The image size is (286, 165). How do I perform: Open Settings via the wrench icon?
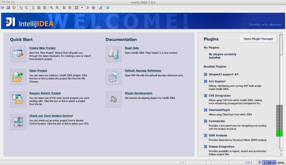coord(101,8)
